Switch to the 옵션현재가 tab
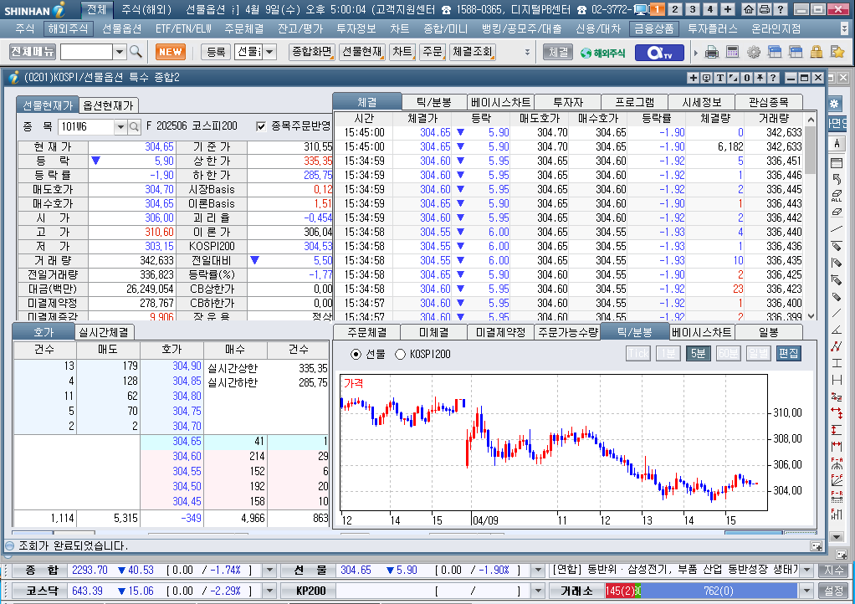The image size is (855, 604). (x=108, y=105)
